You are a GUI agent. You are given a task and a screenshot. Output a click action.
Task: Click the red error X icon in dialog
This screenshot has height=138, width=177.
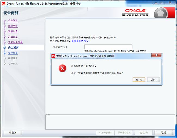point(62,68)
